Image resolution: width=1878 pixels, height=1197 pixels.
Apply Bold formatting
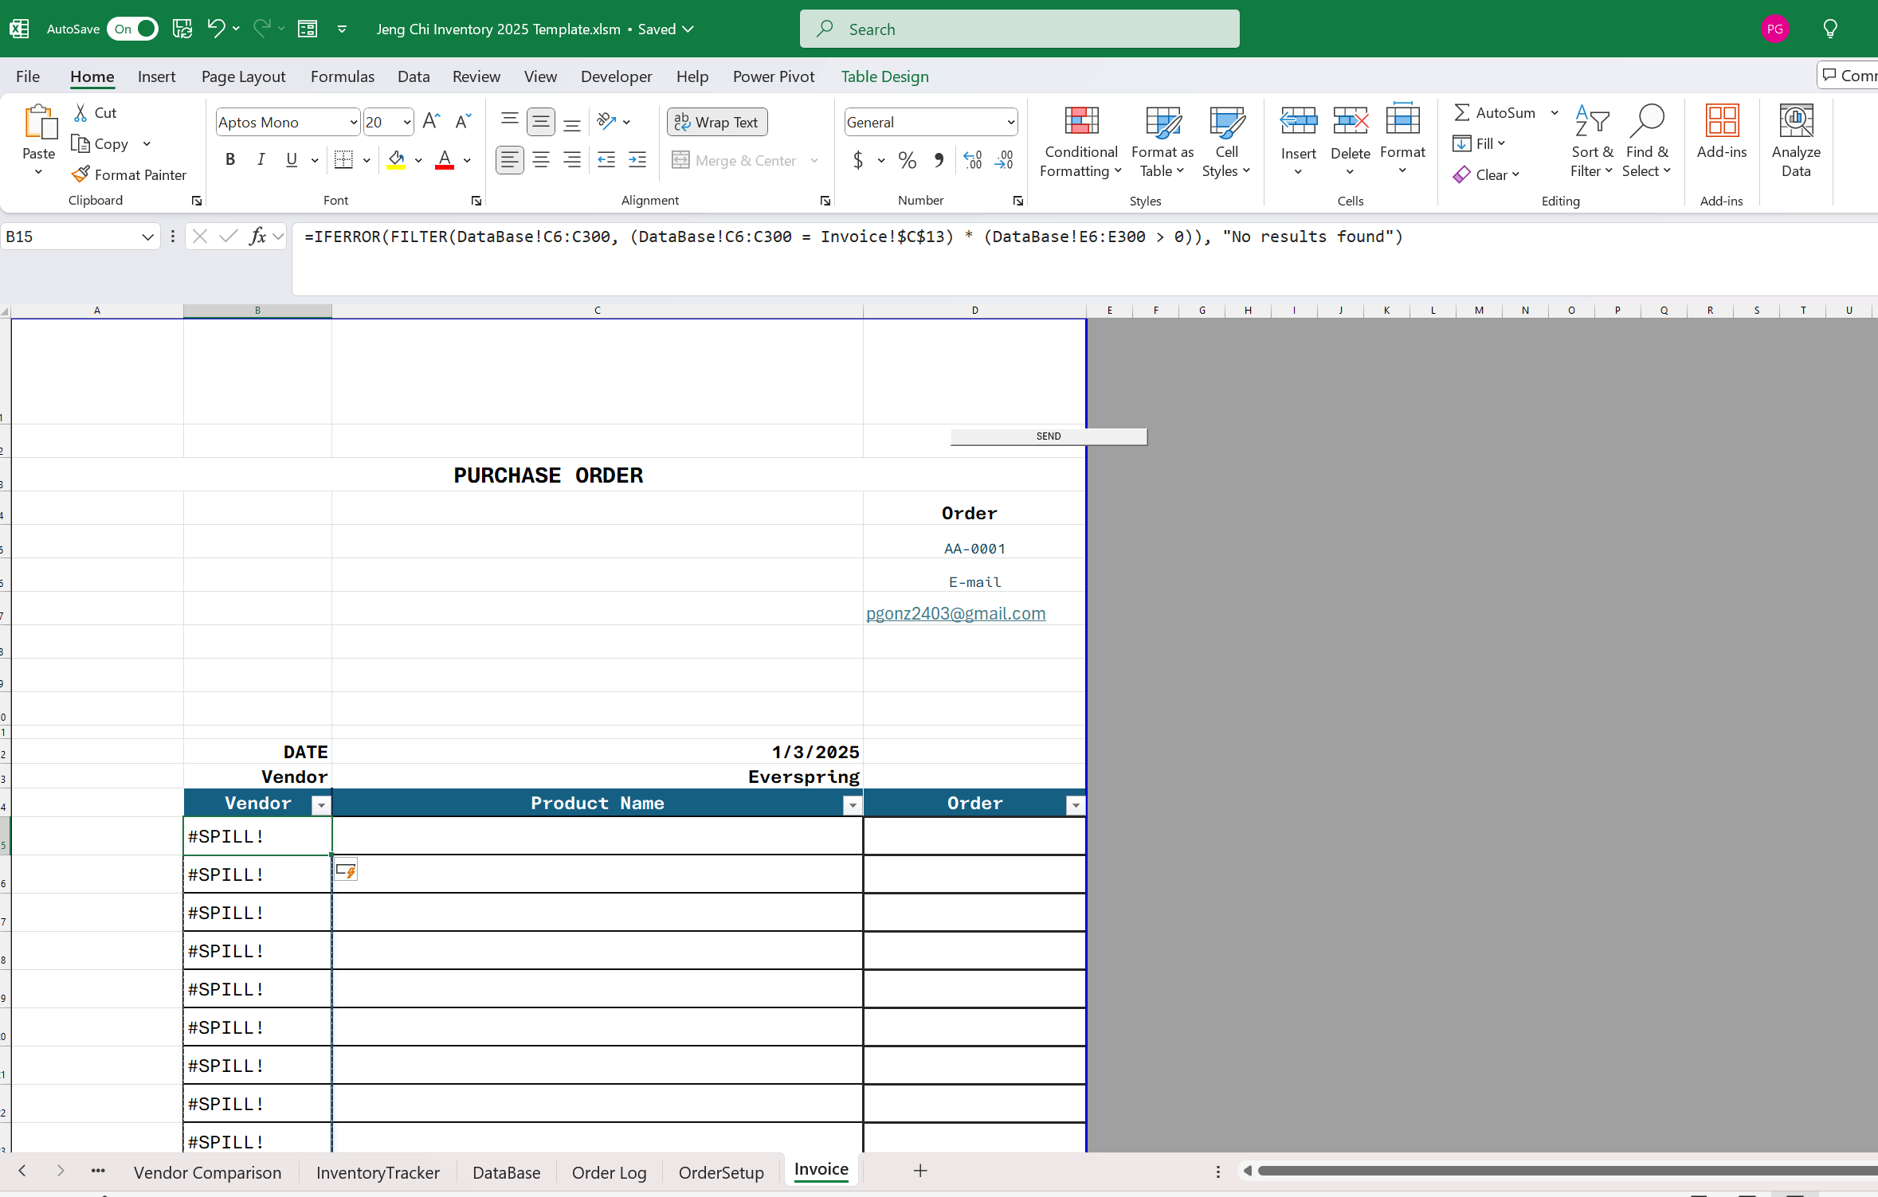[x=230, y=160]
